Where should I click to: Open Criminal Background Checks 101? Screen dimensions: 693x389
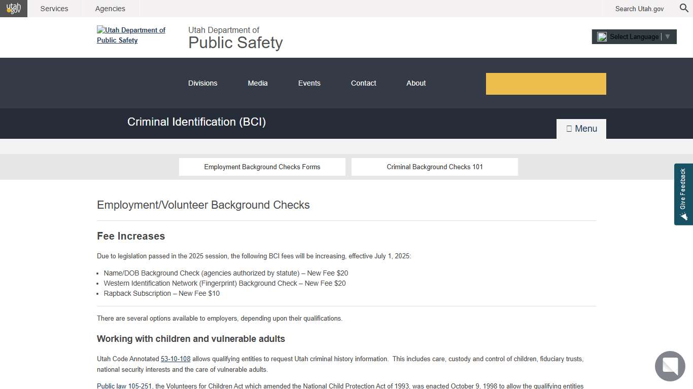434,167
